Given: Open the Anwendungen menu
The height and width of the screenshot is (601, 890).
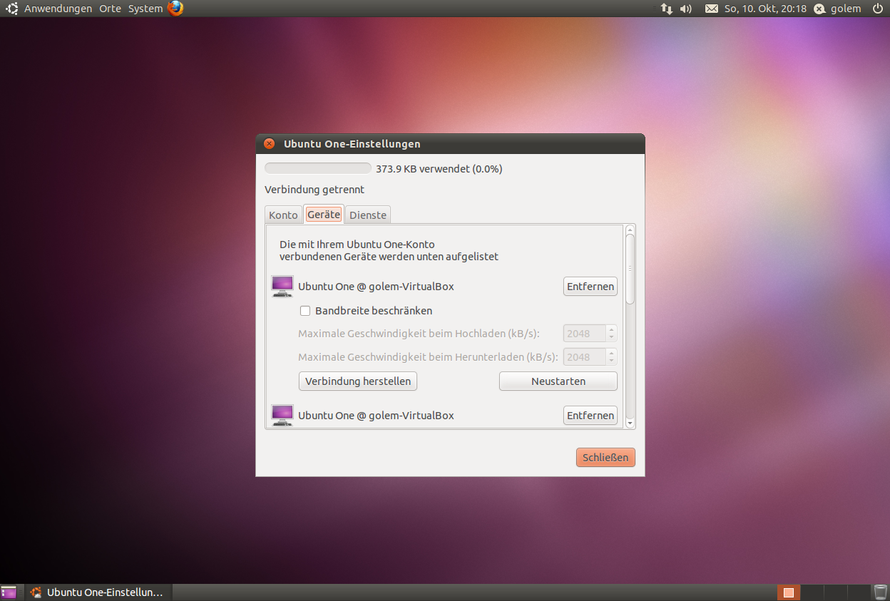Looking at the screenshot, I should tap(58, 9).
